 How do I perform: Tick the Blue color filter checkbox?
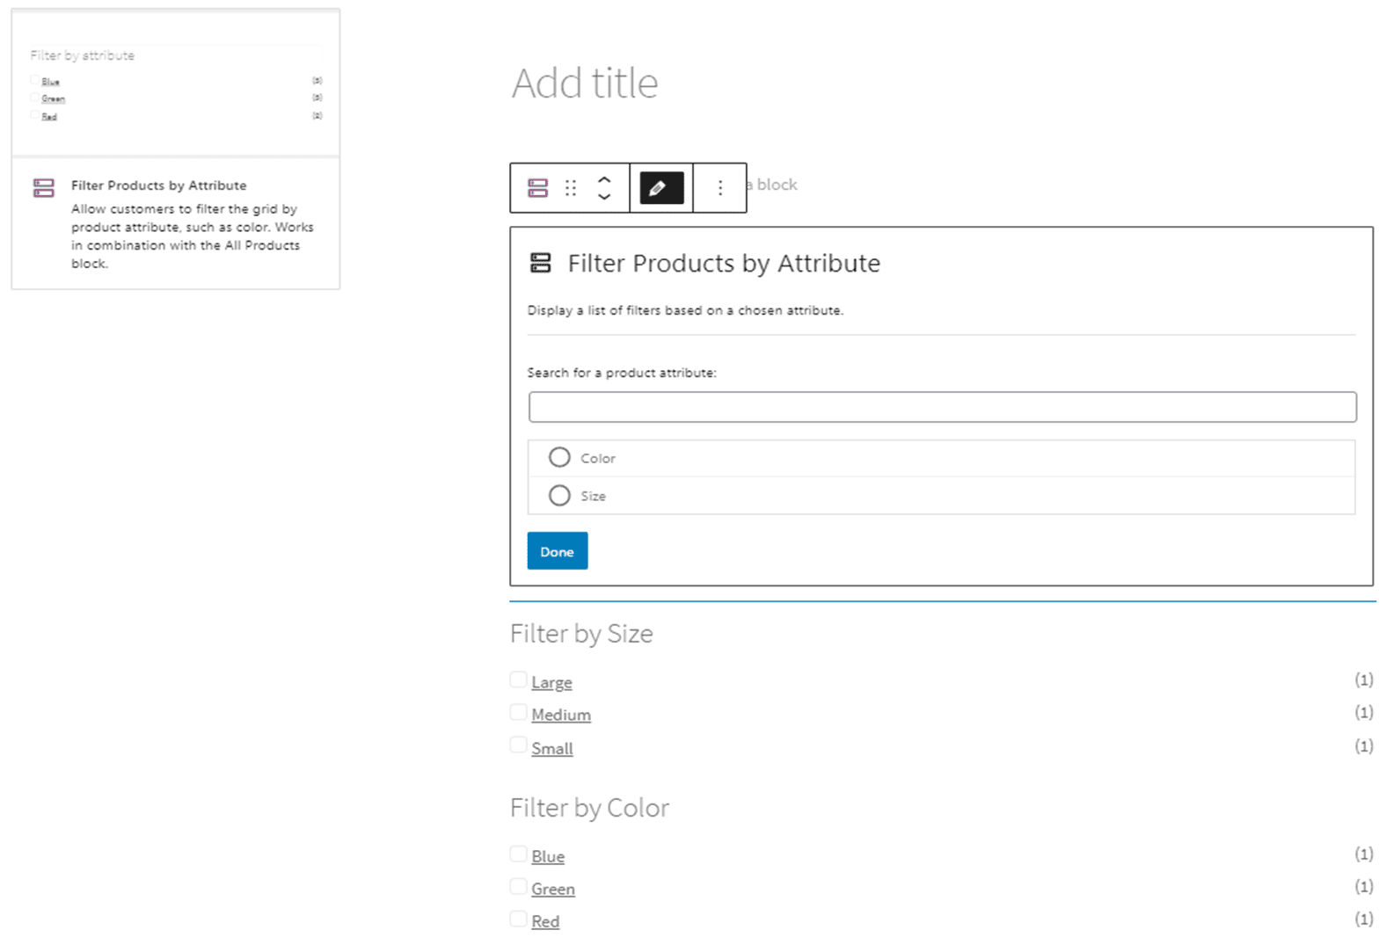519,854
